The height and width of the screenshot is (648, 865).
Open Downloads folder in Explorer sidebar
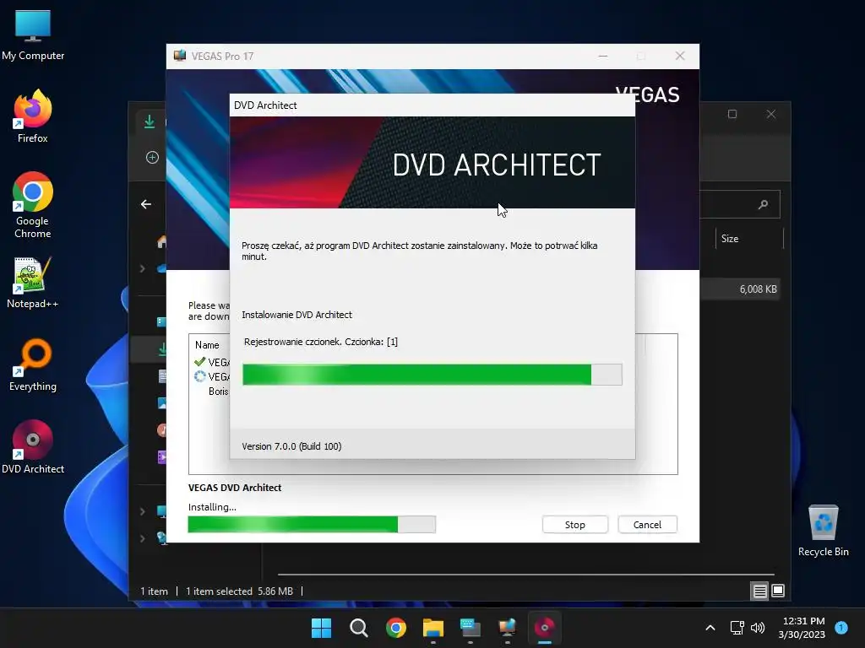pos(162,348)
